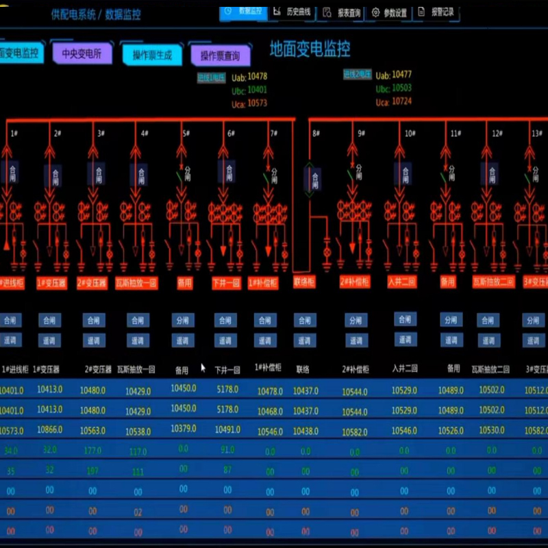Select the red 瓦斯抽放一回 cabinet label
Image resolution: width=548 pixels, height=548 pixels.
136,282
